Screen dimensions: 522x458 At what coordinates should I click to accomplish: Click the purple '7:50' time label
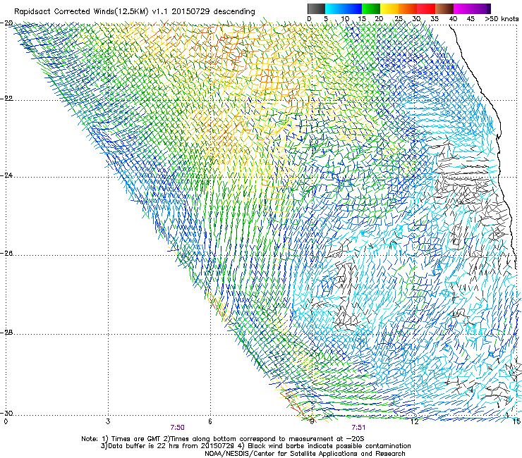tap(178, 428)
